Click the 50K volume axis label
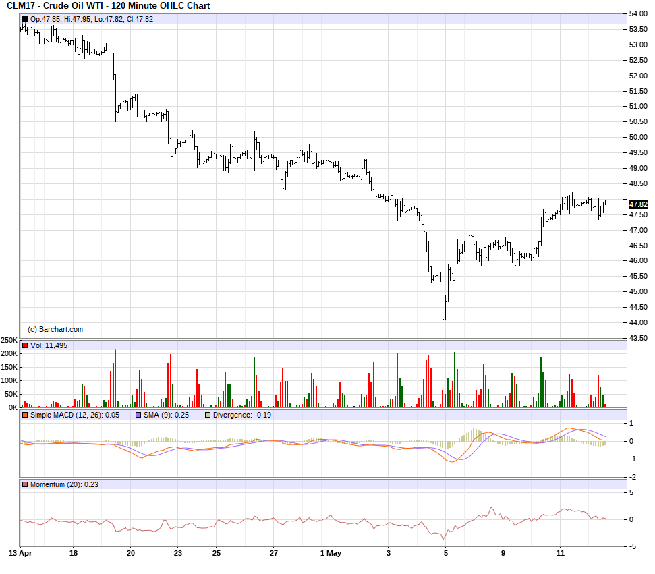The width and height of the screenshot is (655, 574). (x=11, y=394)
